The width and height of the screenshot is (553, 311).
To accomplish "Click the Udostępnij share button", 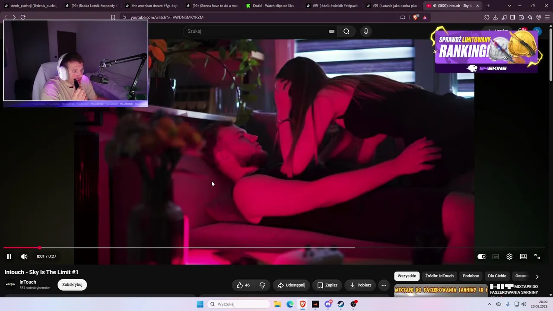I will [291, 285].
